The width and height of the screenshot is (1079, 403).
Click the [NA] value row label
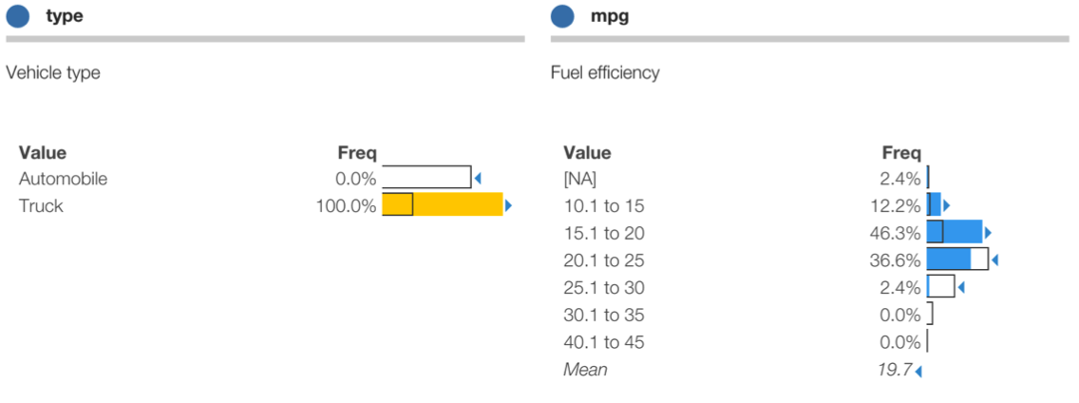pyautogui.click(x=580, y=179)
